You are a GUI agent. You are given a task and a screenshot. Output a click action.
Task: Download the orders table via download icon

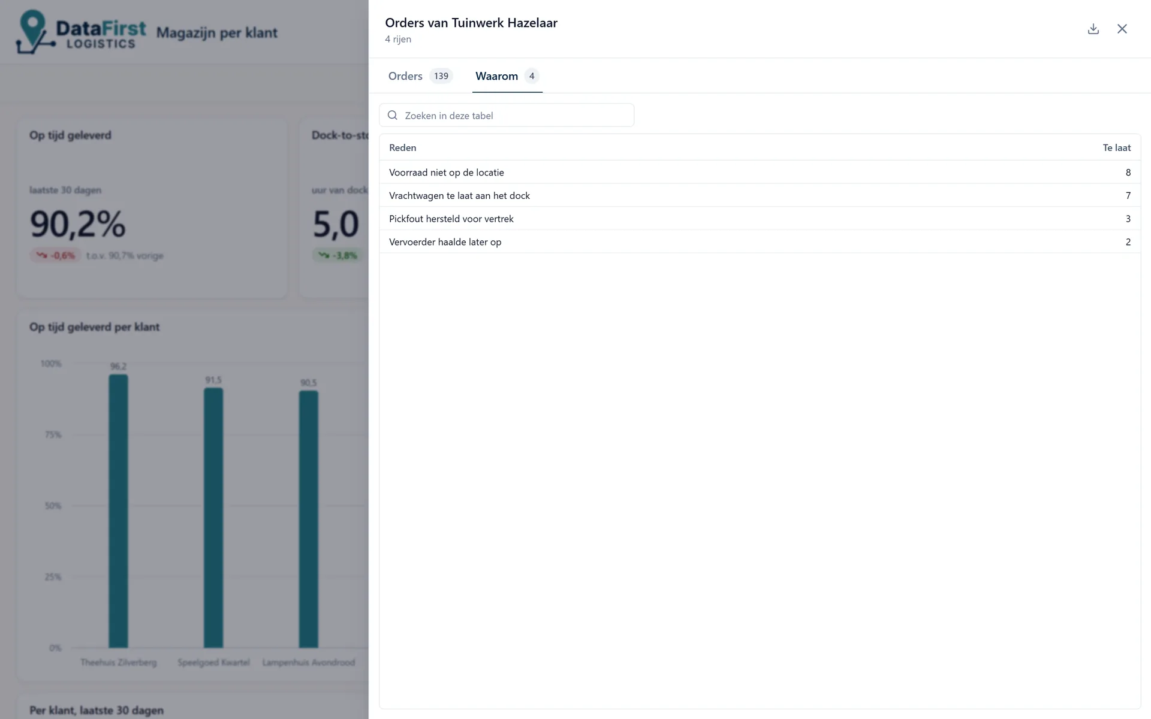point(1093,29)
